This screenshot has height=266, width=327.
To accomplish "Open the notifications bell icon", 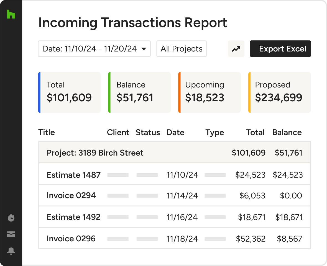I will [x=11, y=251].
